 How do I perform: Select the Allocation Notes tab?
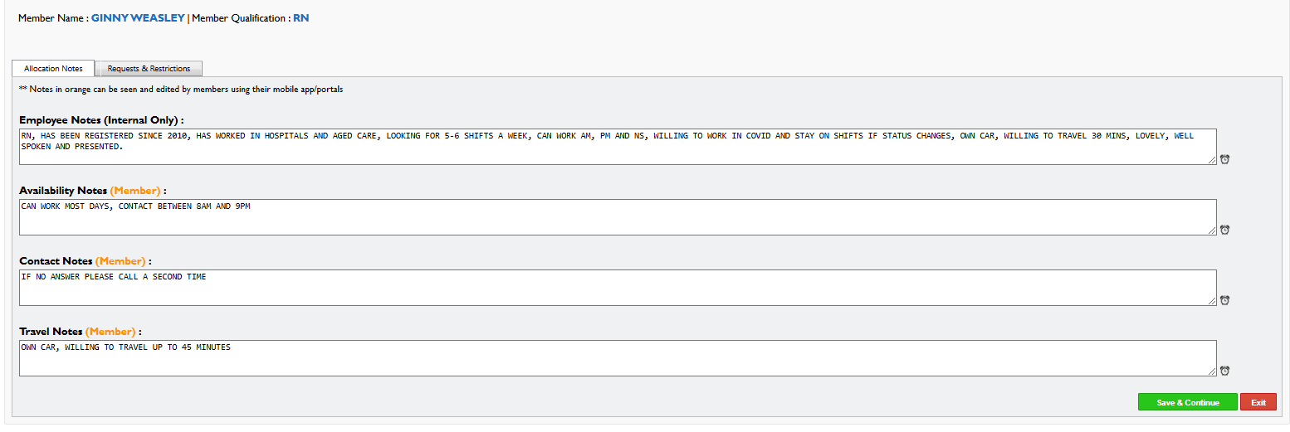pyautogui.click(x=53, y=69)
